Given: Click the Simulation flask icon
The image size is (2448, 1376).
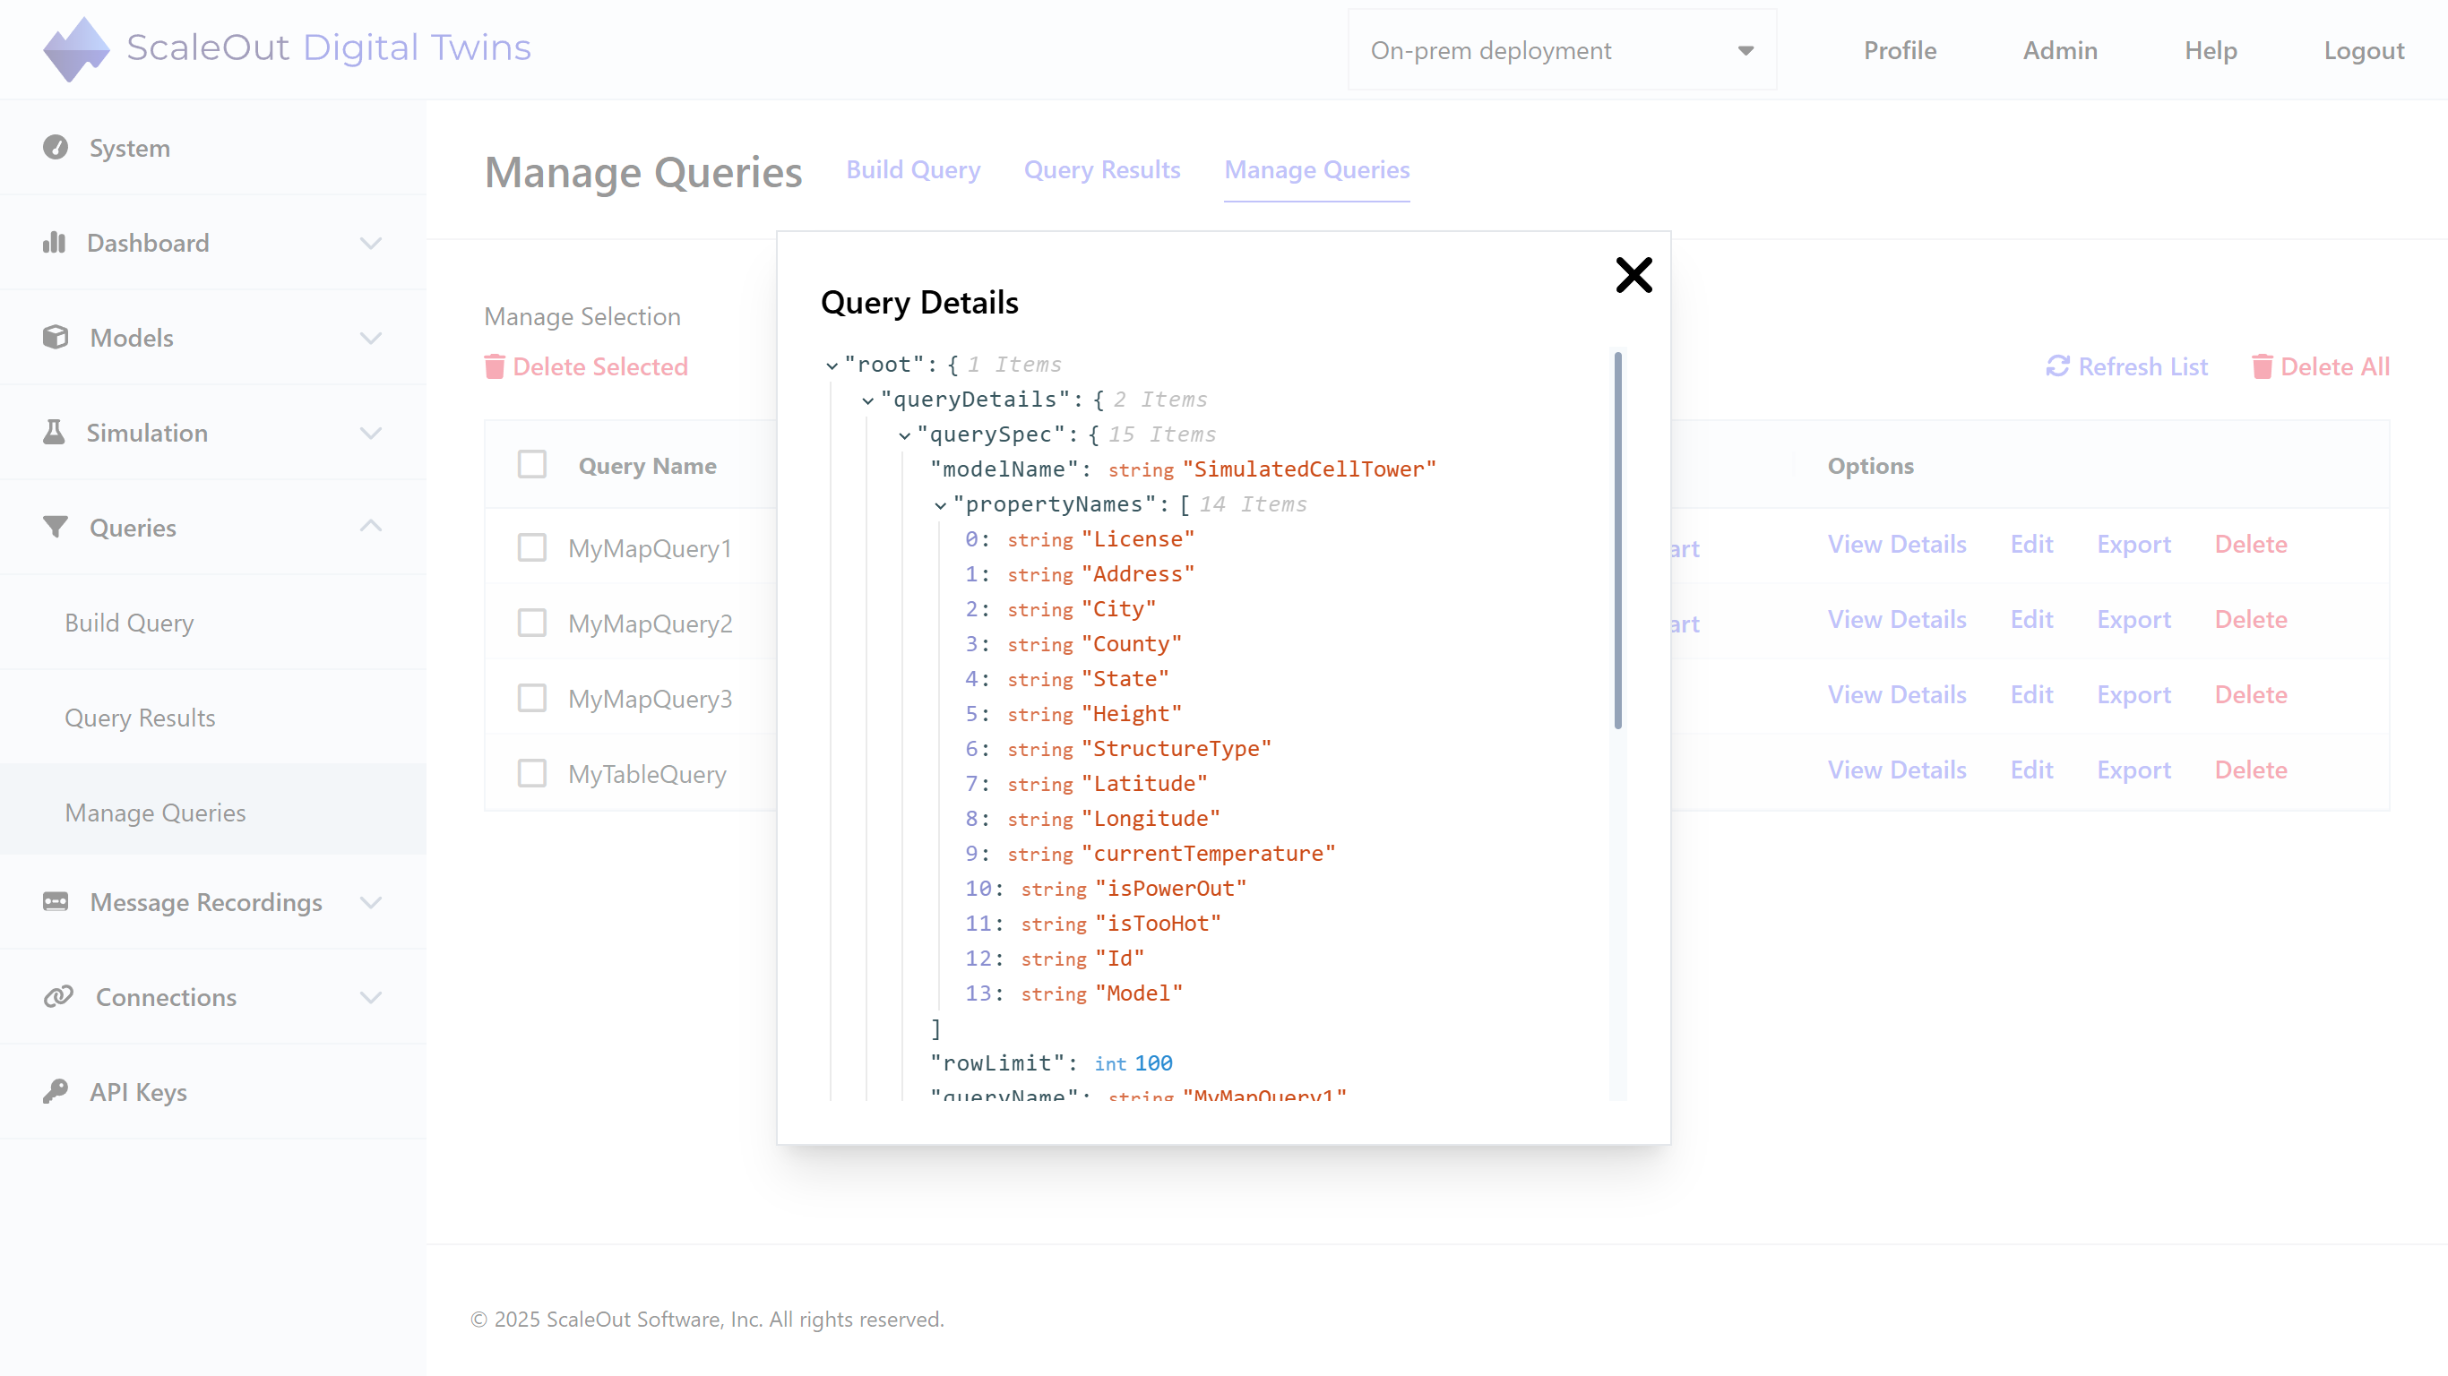Looking at the screenshot, I should 54,433.
